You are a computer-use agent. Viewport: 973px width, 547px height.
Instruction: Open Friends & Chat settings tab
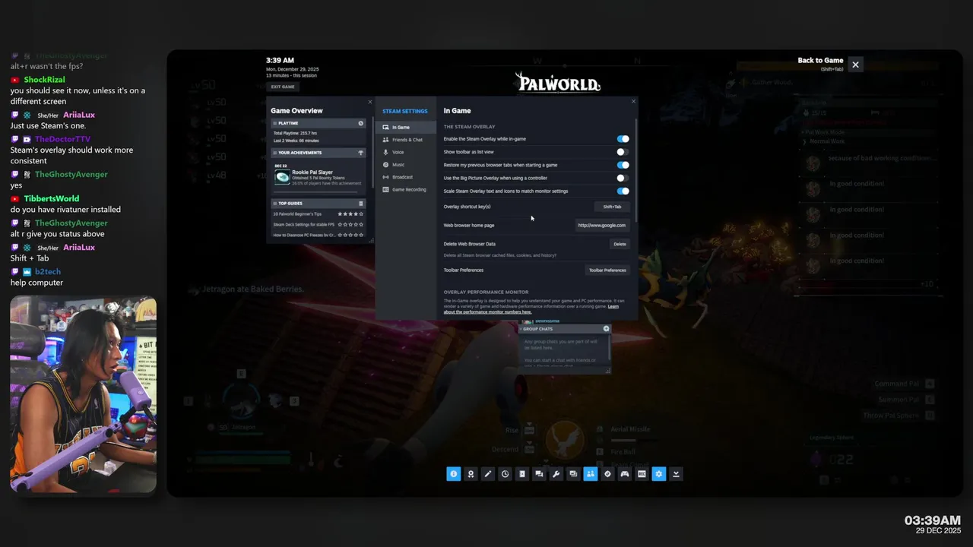tap(406, 140)
